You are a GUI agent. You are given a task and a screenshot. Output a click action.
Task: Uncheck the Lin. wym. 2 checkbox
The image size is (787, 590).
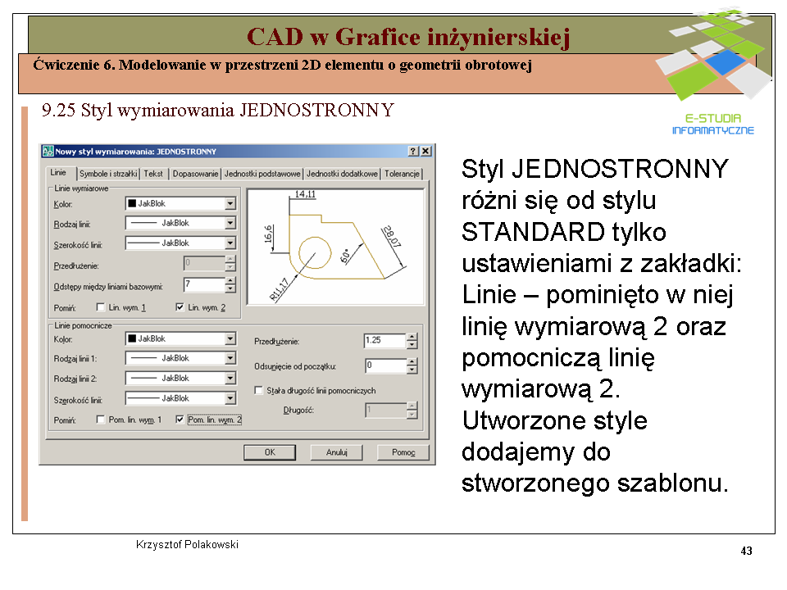(x=180, y=308)
